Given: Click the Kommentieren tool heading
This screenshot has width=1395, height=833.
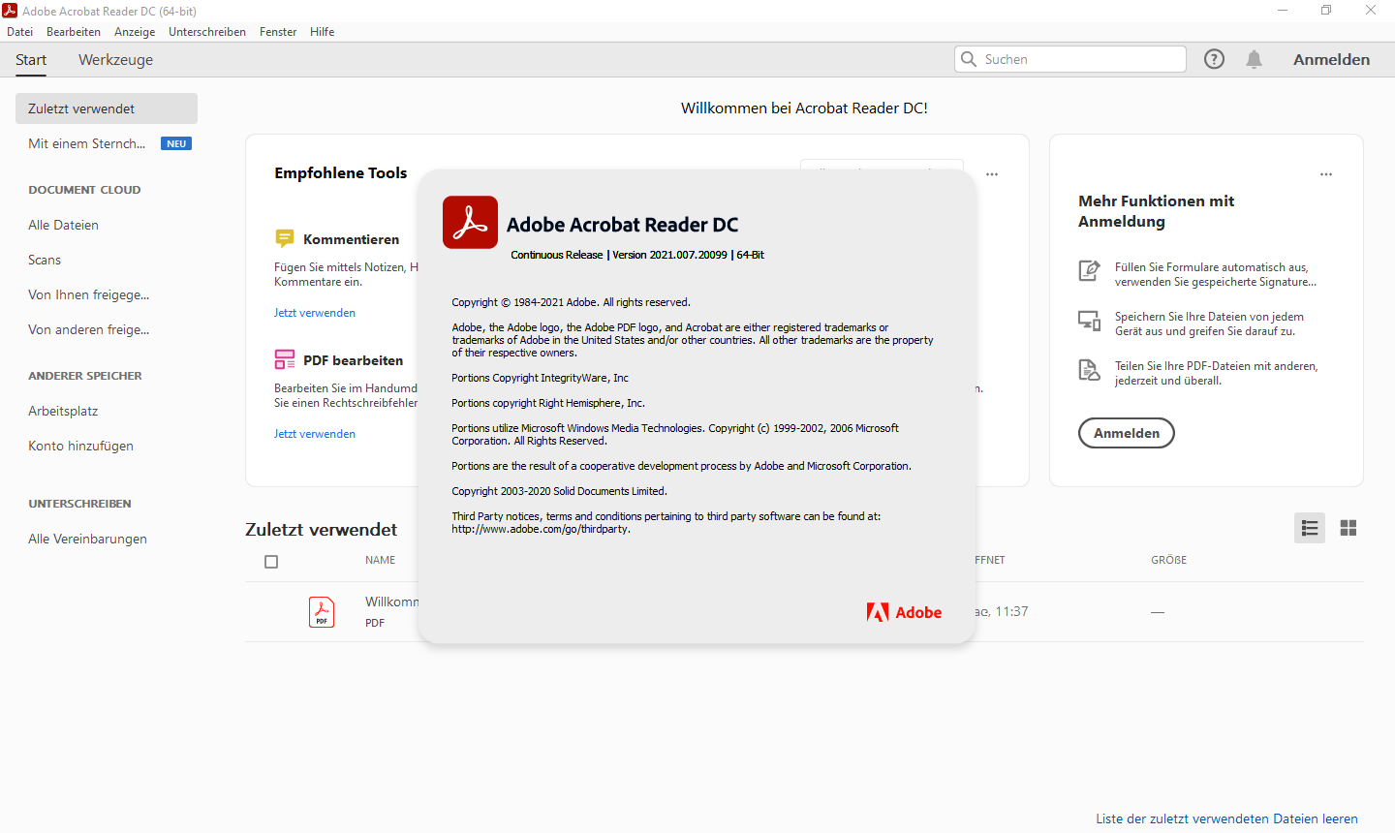Looking at the screenshot, I should (x=351, y=239).
